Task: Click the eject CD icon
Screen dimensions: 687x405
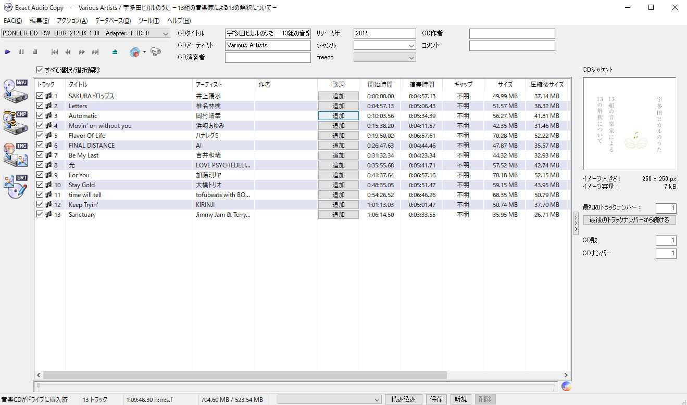Action: [x=115, y=52]
